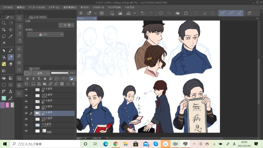Select the Rotate view tool
263x148 pixels.
coord(11,23)
